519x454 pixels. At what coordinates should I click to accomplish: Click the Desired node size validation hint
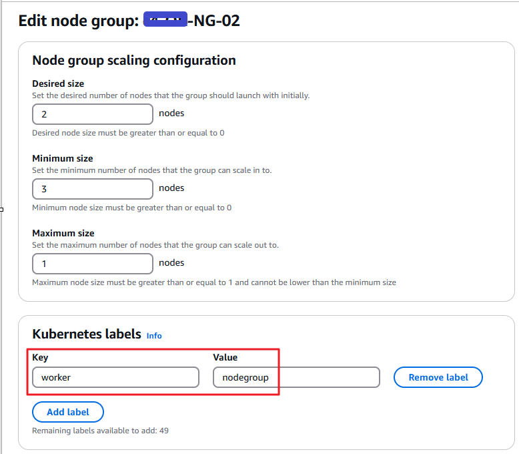click(x=128, y=133)
